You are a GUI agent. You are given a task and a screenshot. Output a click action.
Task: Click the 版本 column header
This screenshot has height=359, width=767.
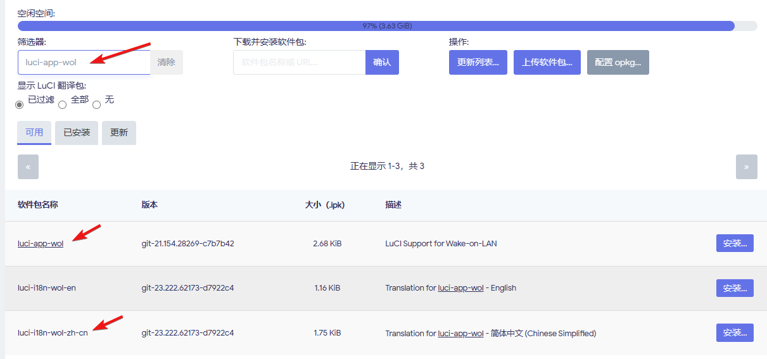pyautogui.click(x=149, y=205)
